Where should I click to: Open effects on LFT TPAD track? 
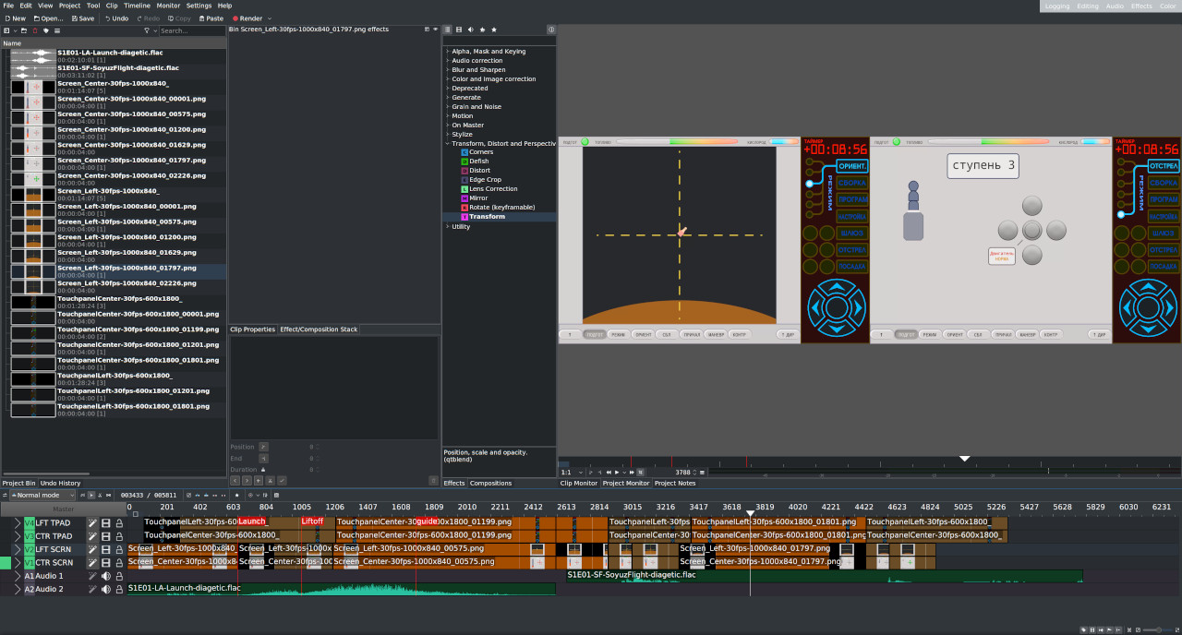[x=92, y=523]
